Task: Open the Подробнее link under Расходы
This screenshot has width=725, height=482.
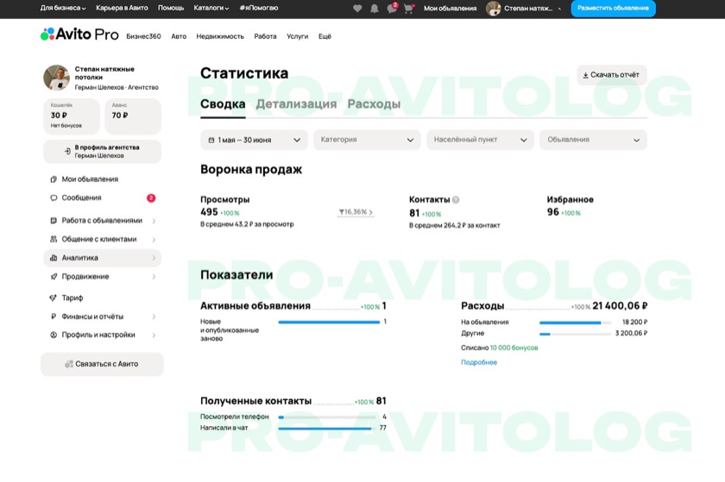Action: click(479, 362)
